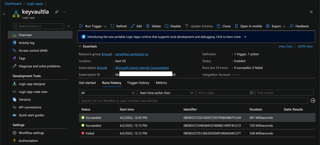Screen dimensions: 320x145
Task: Click the 720 Milliseconds duration cell
Action: pyautogui.click(x=261, y=126)
